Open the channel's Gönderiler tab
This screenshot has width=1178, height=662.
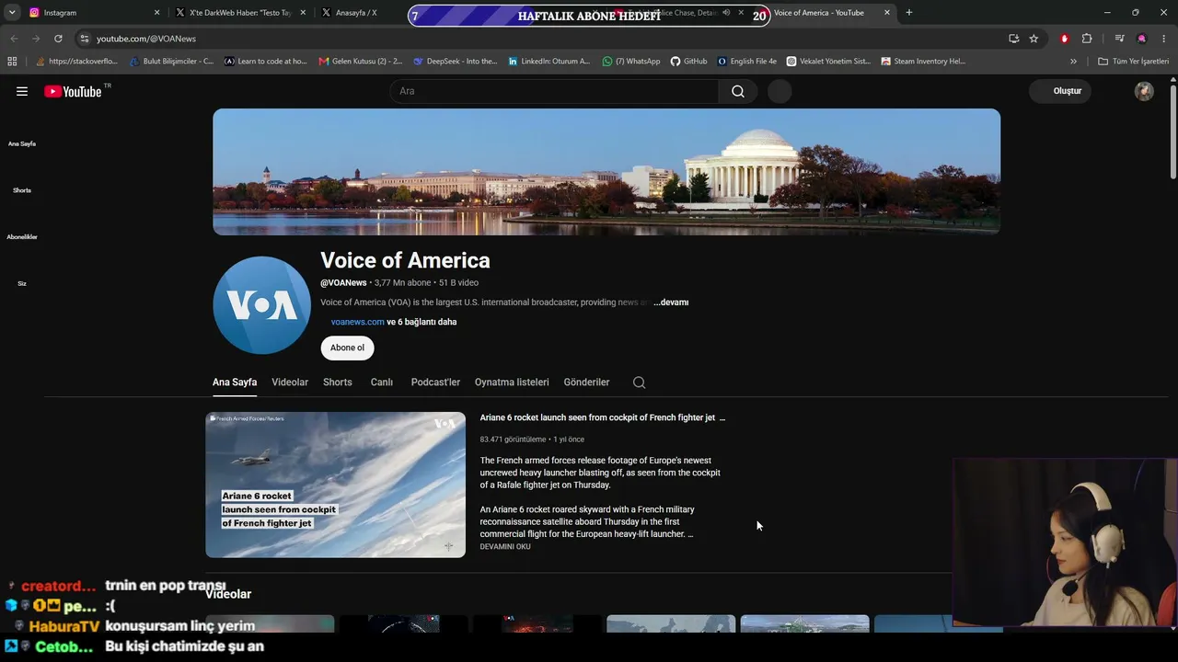tap(587, 382)
